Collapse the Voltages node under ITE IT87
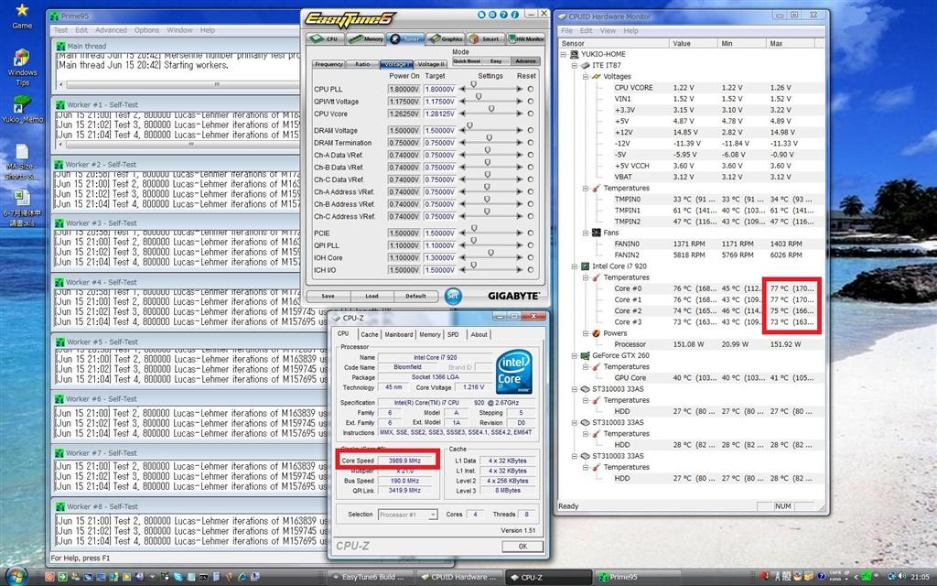 click(x=586, y=77)
